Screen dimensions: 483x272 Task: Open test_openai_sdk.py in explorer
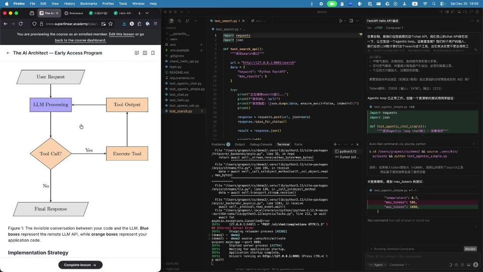click(184, 106)
